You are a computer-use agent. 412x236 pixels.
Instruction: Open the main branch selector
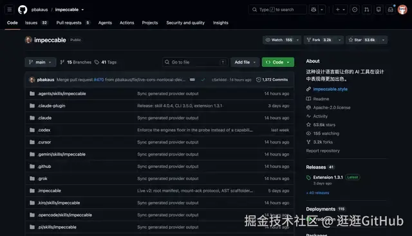tap(41, 62)
